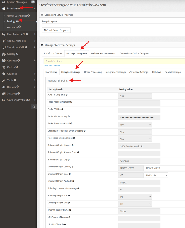Open the Shipment Origin State dropdown
Image resolution: width=185 pixels, height=228 pixels.
point(156,175)
